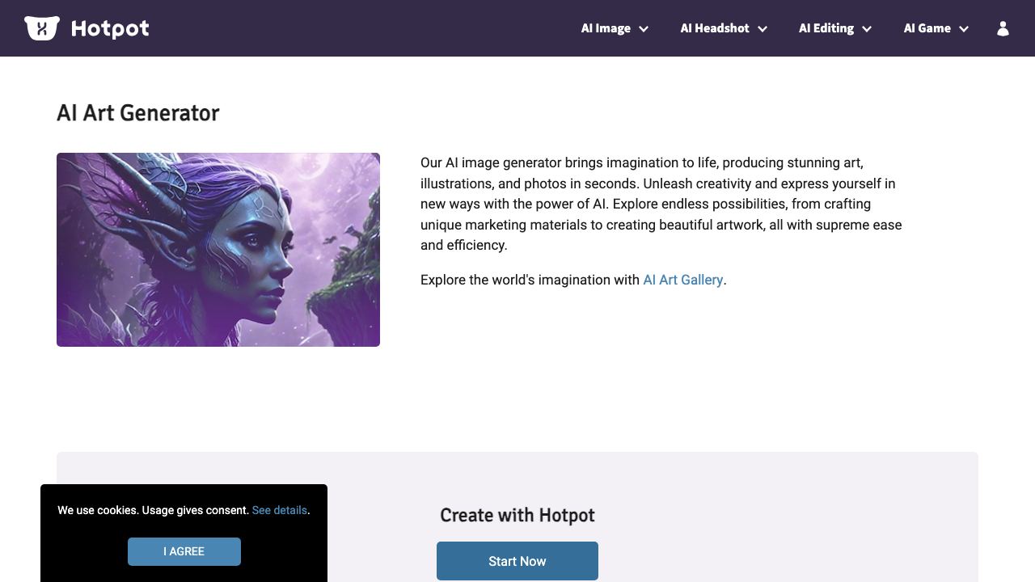Screen dimensions: 1035x582
Task: Accept cookies with I AGREE button
Action: 184,551
